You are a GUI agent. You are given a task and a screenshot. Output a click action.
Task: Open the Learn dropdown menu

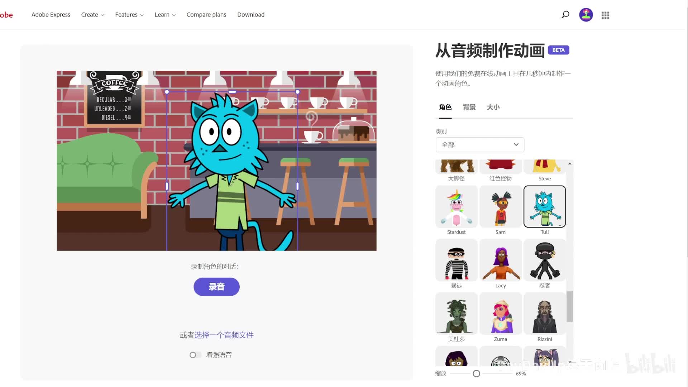(165, 15)
